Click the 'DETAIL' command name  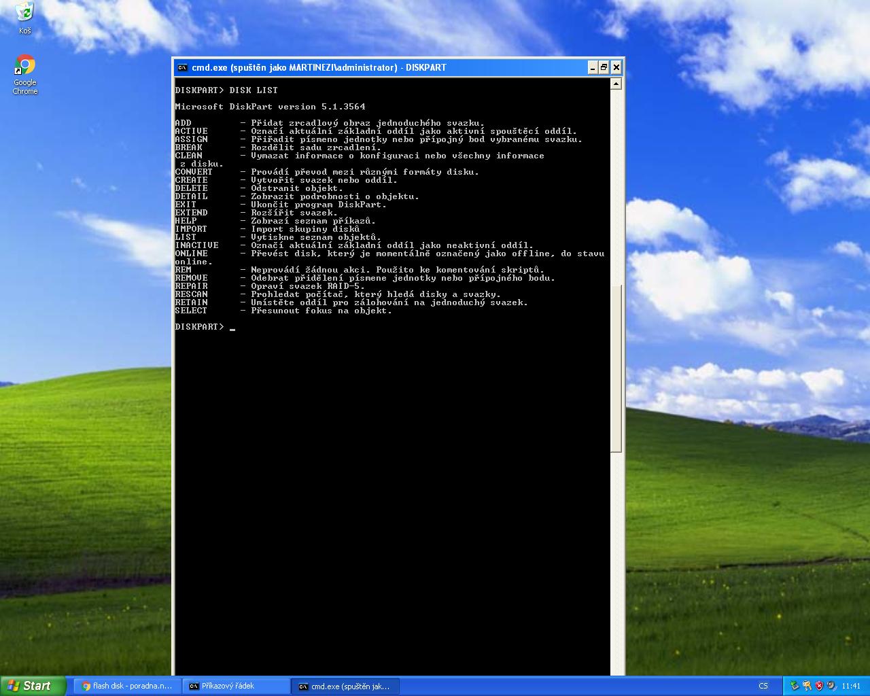tap(192, 196)
